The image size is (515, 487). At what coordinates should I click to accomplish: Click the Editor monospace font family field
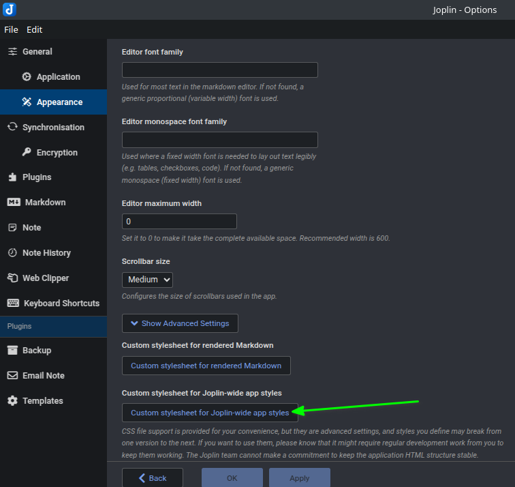(220, 140)
